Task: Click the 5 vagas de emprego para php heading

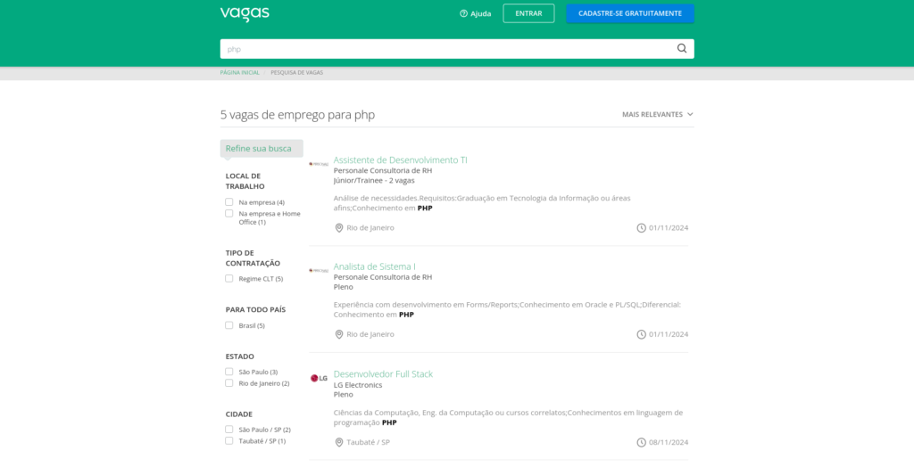Action: tap(297, 115)
